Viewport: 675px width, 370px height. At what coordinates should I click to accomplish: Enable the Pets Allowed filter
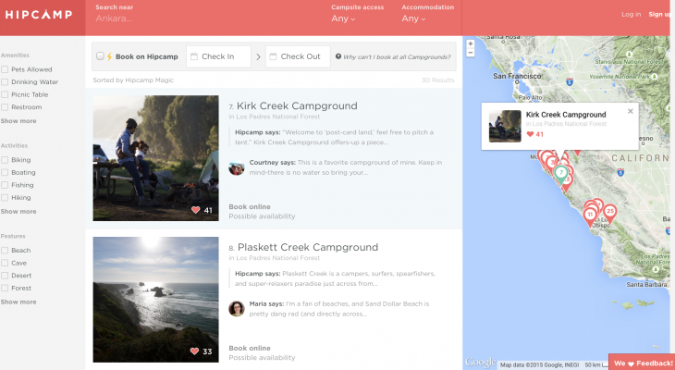pos(5,68)
